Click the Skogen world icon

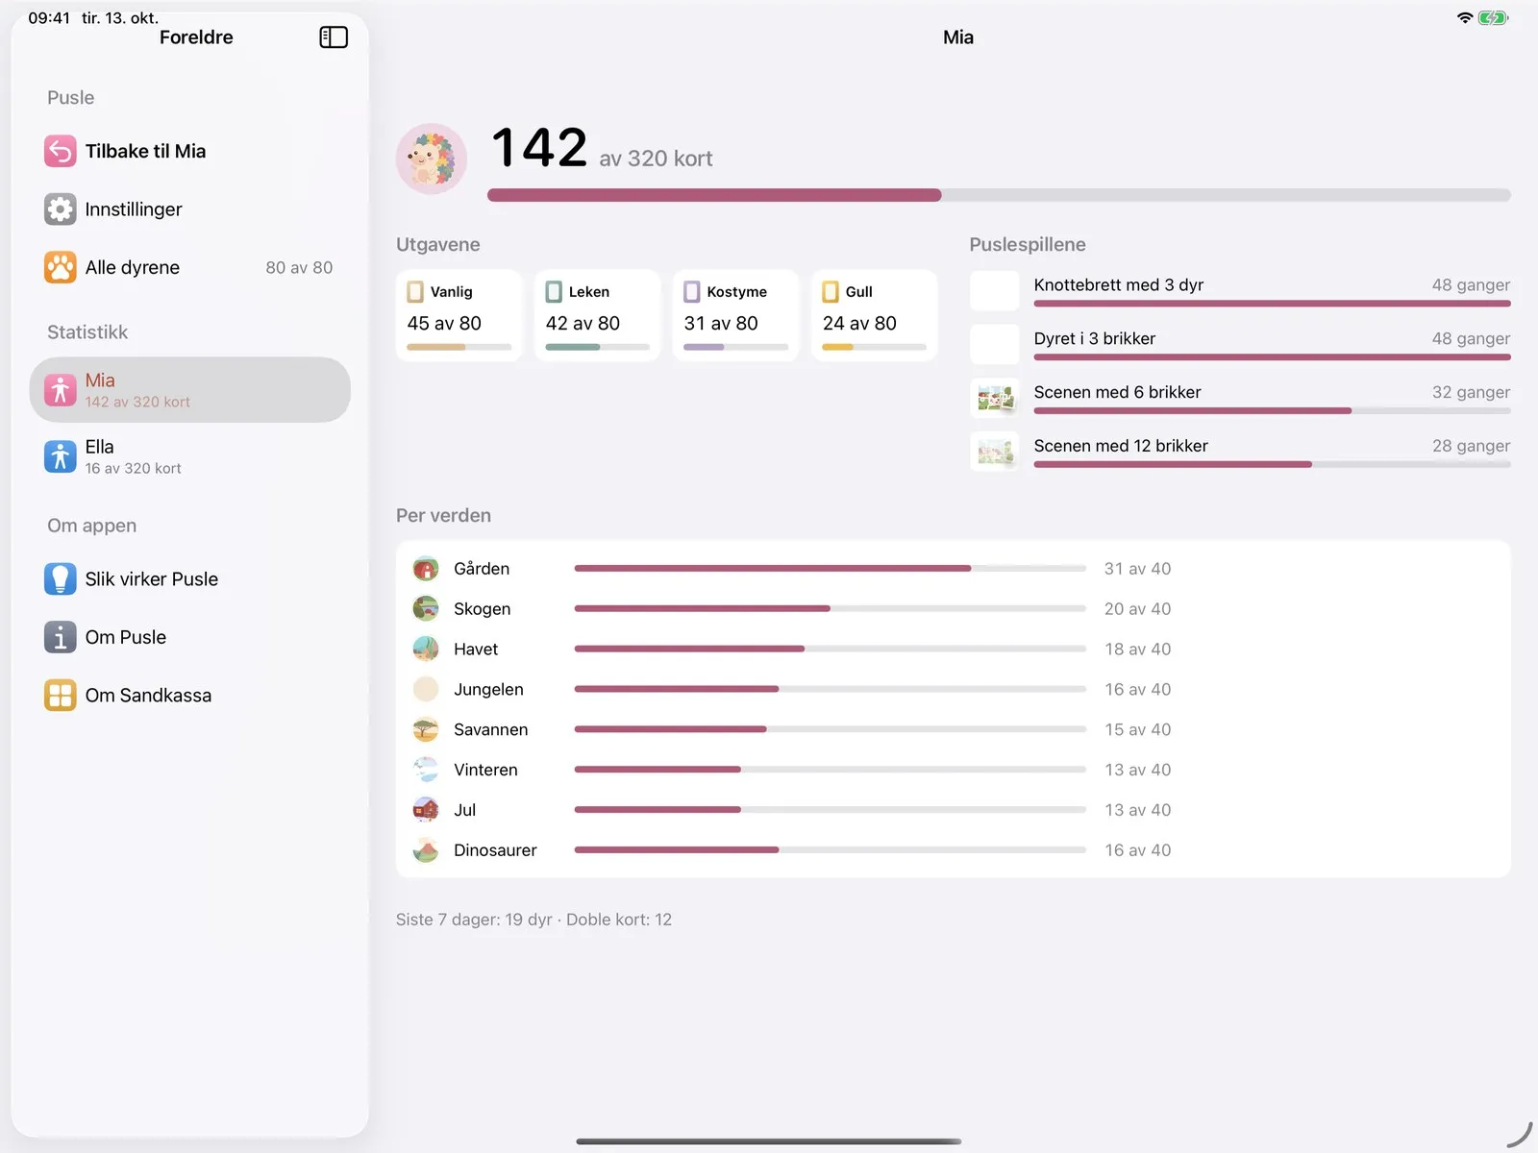tap(426, 609)
